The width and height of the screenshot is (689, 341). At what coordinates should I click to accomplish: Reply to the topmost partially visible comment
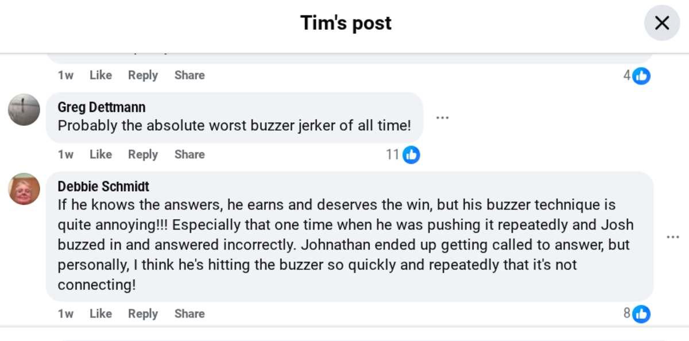pos(143,75)
